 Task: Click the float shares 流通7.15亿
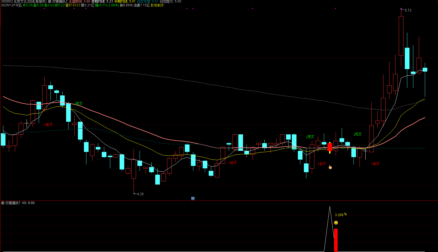[142, 5]
